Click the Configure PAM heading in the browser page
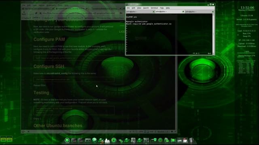Screen dimensions: 259x145 point(49,39)
